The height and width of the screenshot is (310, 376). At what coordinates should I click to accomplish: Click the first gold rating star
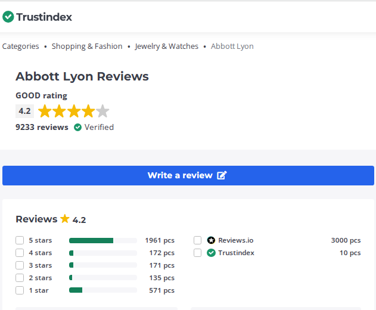pyautogui.click(x=45, y=111)
